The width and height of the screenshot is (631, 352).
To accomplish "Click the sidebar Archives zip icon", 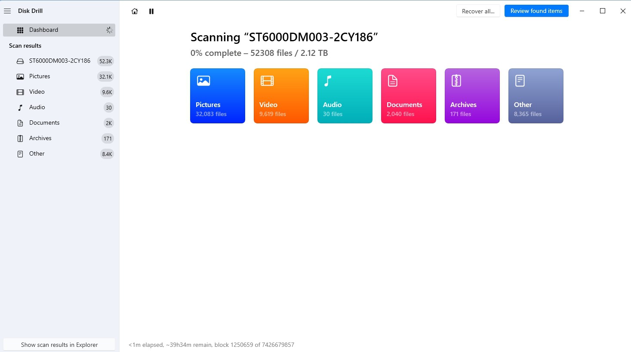I will coord(20,138).
